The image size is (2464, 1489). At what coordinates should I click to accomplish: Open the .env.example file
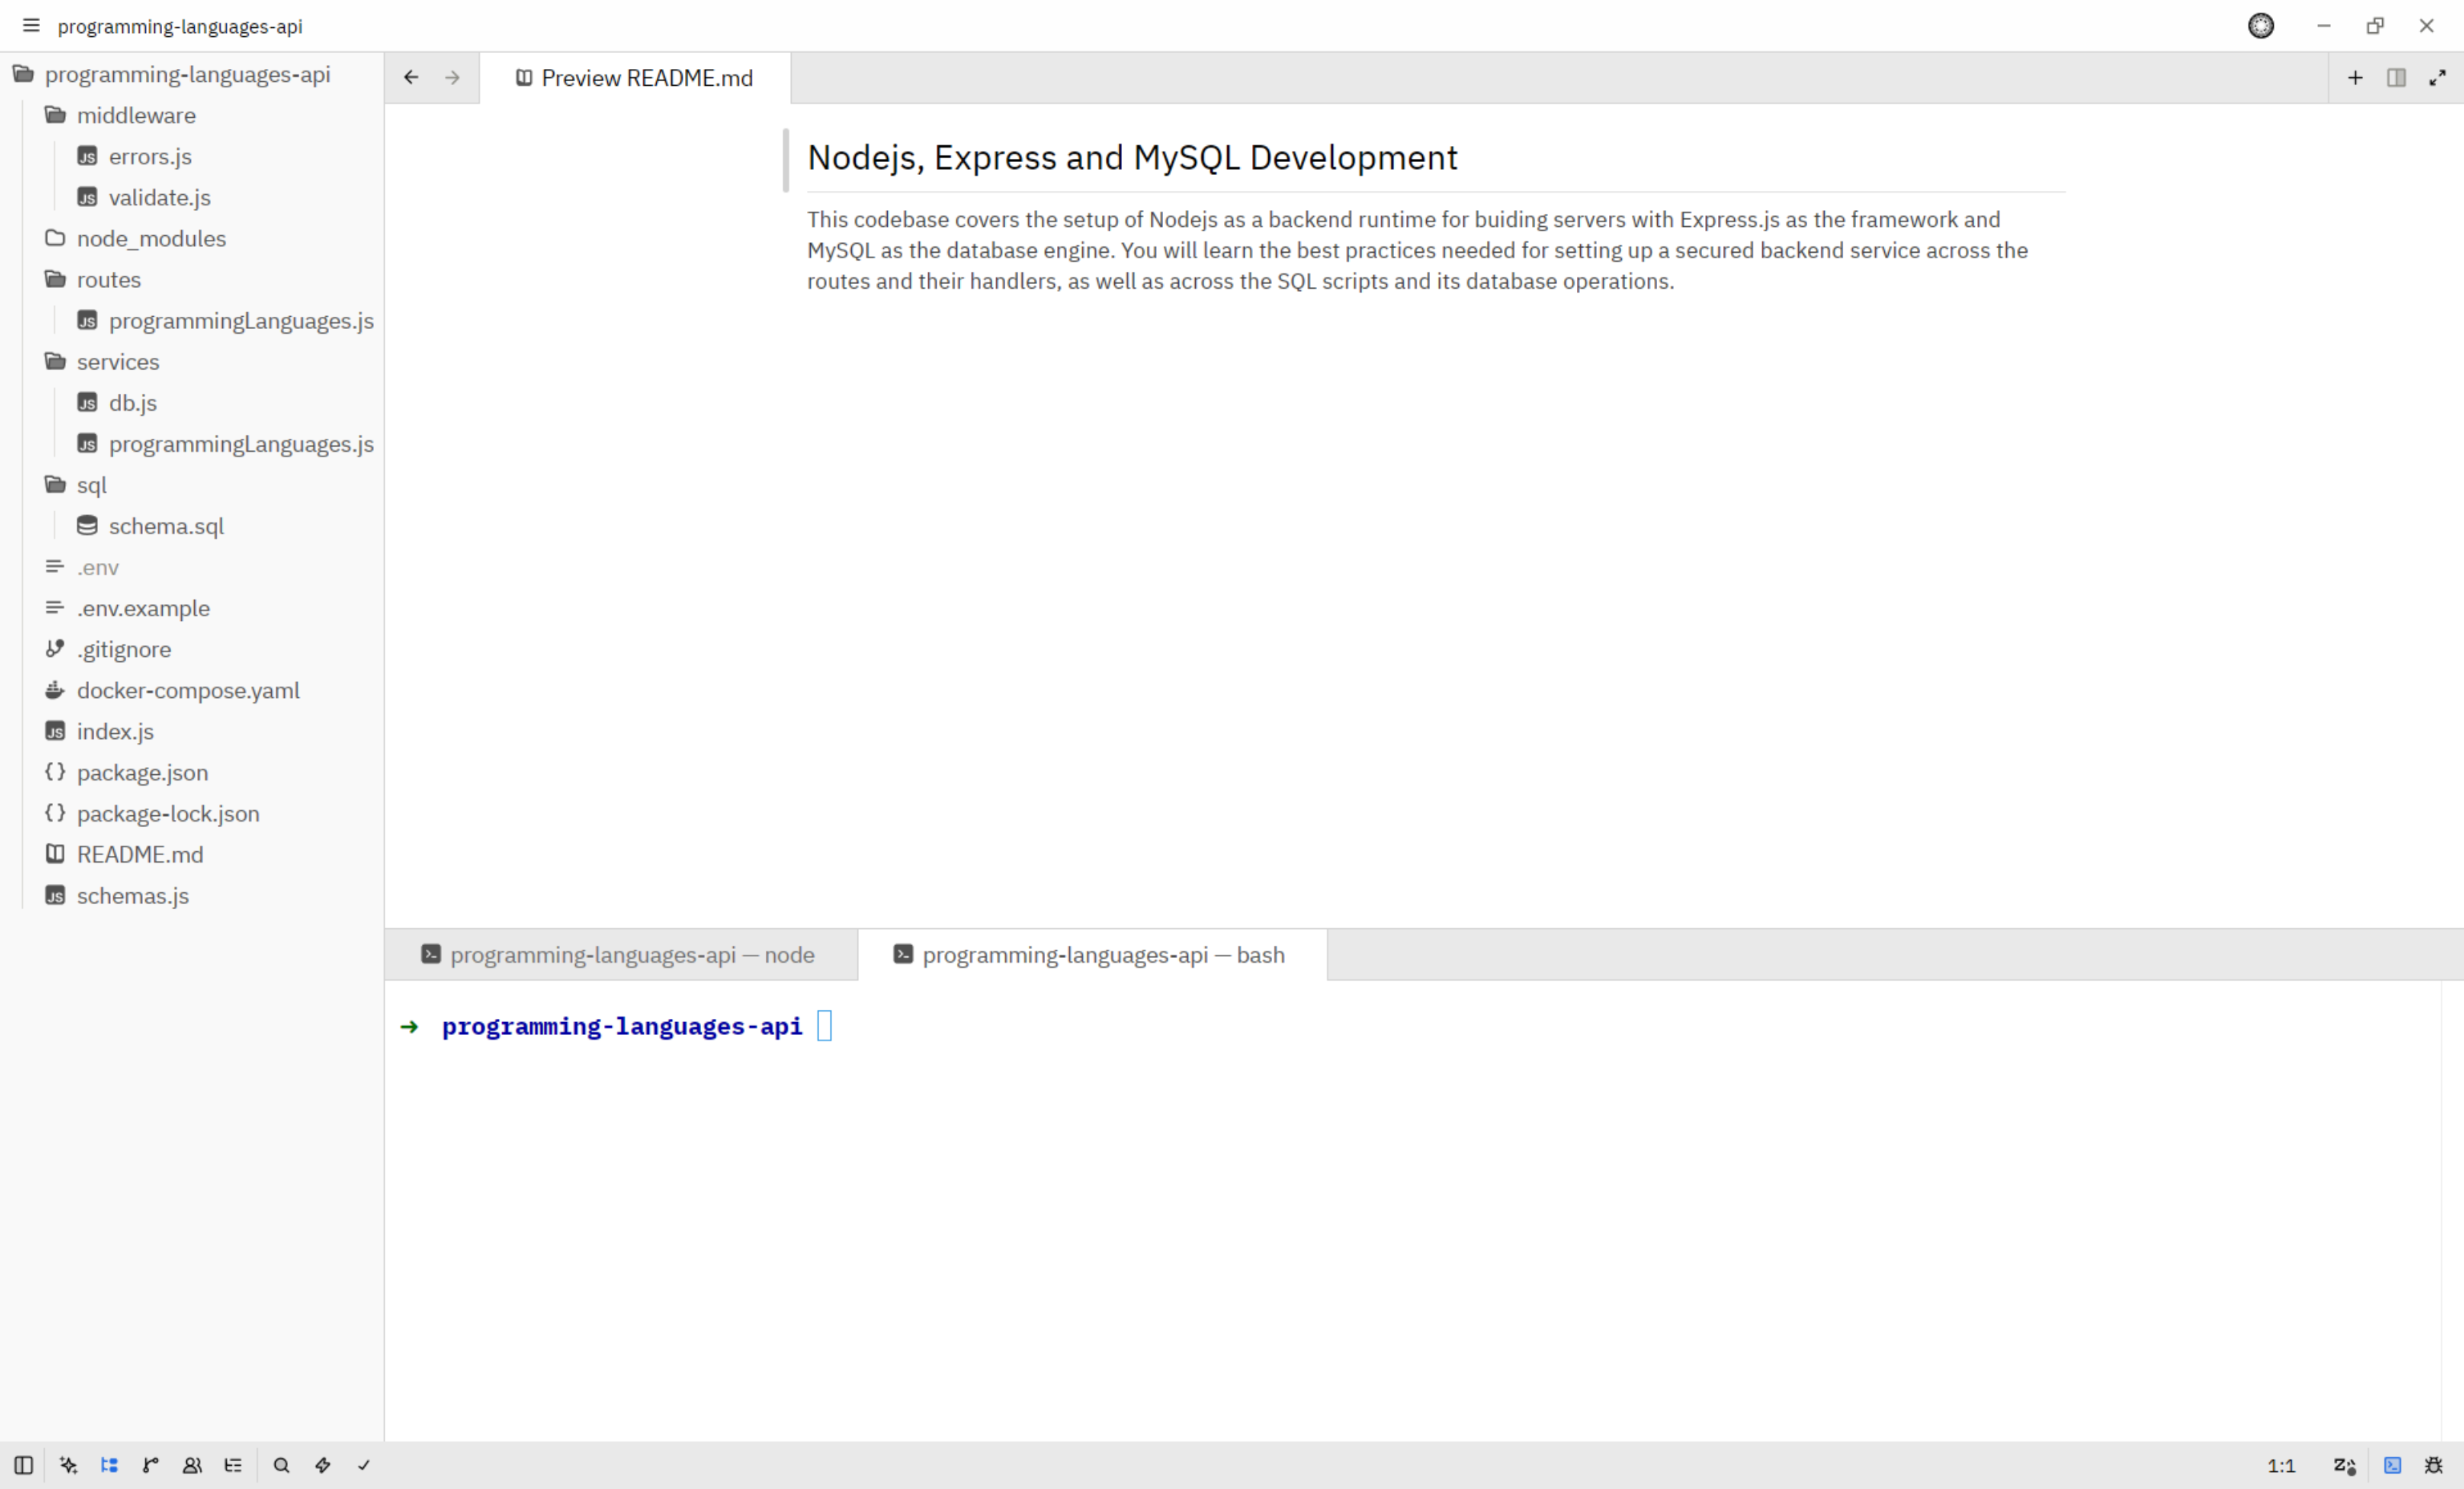coord(192,608)
